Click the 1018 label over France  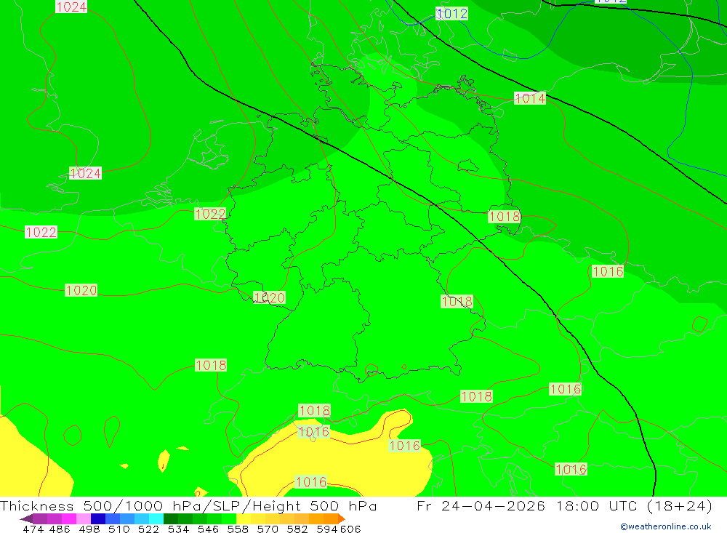[211, 365]
